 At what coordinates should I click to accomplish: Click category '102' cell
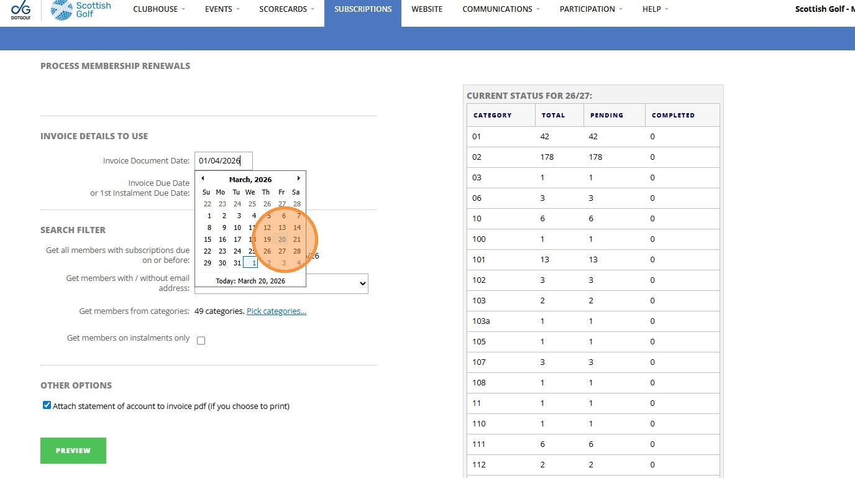tap(501, 280)
